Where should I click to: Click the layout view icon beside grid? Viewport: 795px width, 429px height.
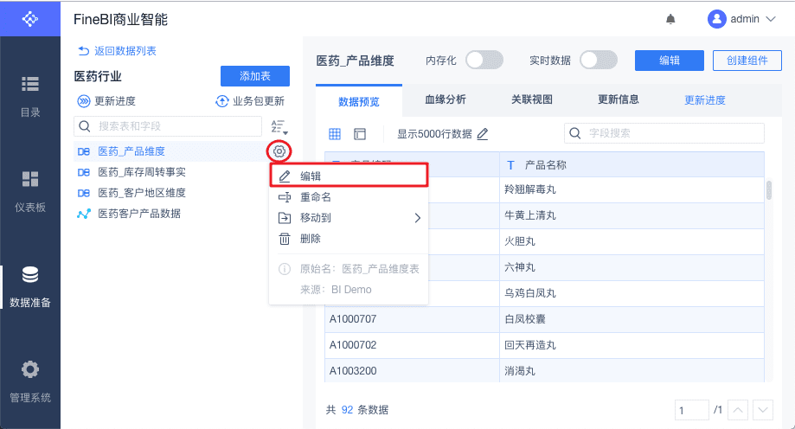[x=360, y=134]
